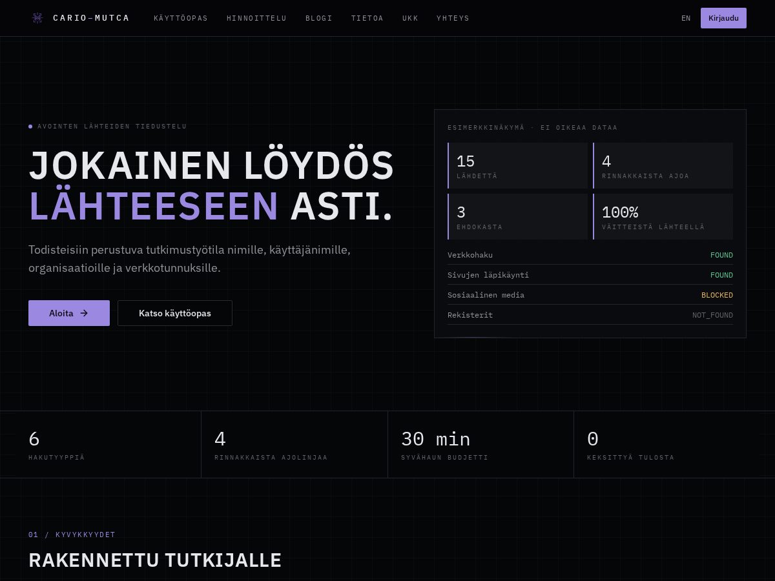Select Tietoa in the navigation
Viewport: 775px width, 581px height.
(367, 18)
